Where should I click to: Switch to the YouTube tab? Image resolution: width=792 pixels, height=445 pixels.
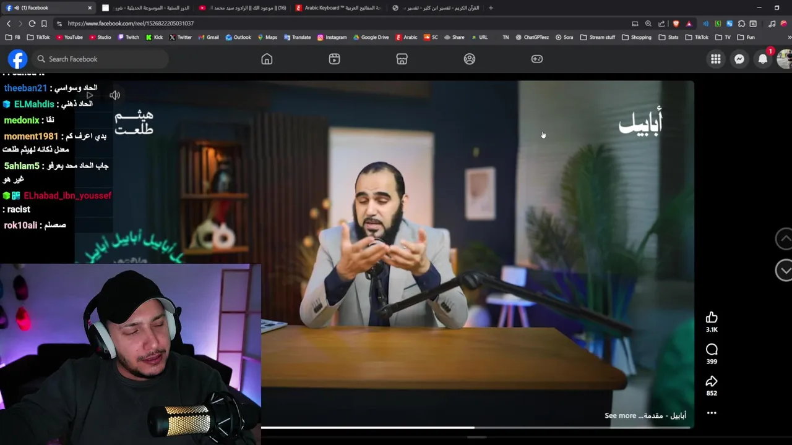coord(243,8)
